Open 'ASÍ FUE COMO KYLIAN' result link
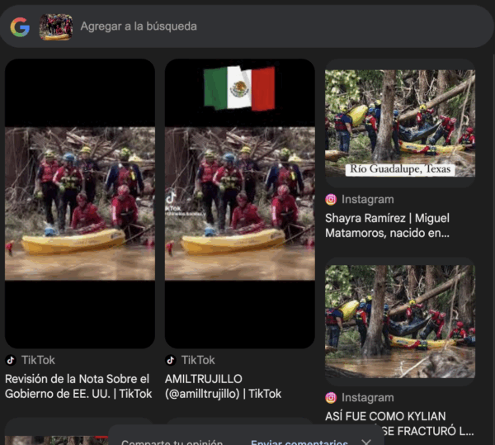 point(399,424)
